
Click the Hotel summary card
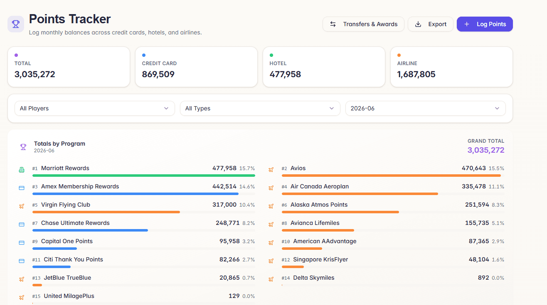pyautogui.click(x=324, y=67)
